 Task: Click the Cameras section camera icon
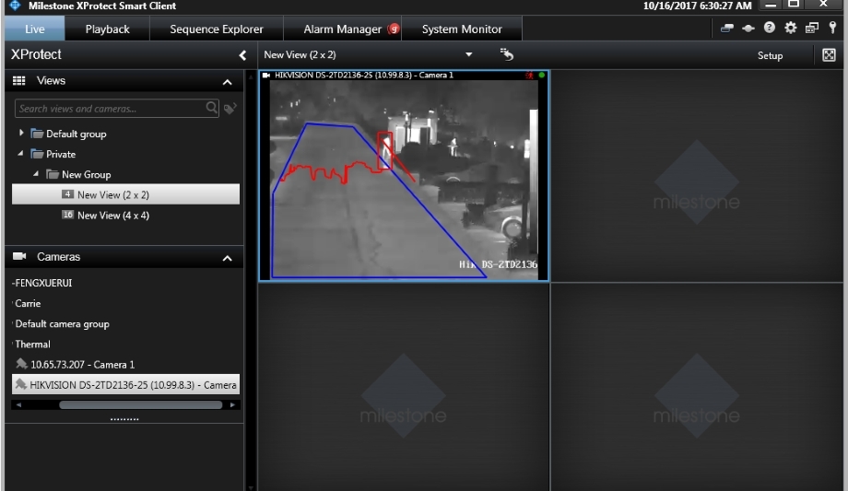(19, 256)
